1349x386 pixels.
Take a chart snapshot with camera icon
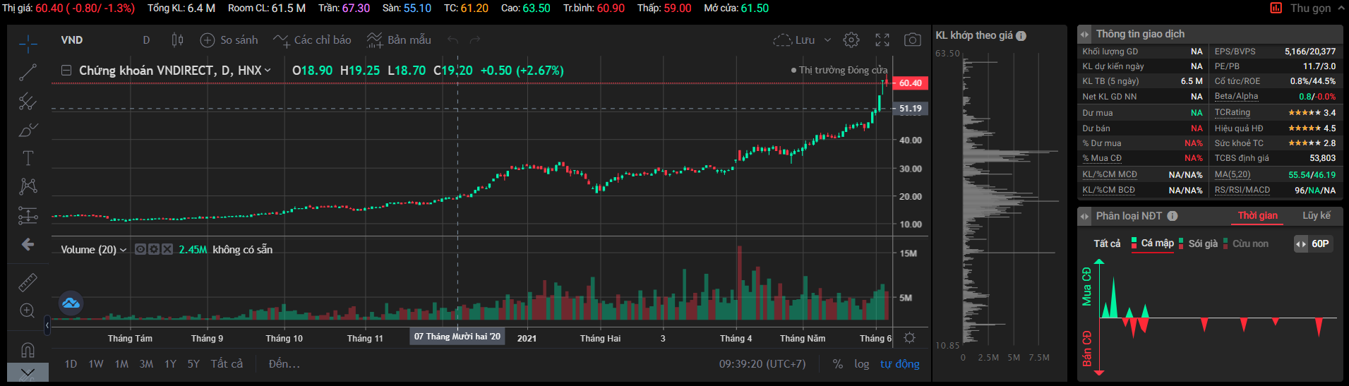[x=913, y=40]
